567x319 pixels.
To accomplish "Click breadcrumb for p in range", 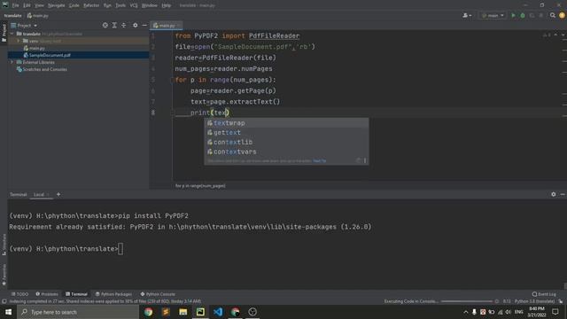I will point(200,186).
